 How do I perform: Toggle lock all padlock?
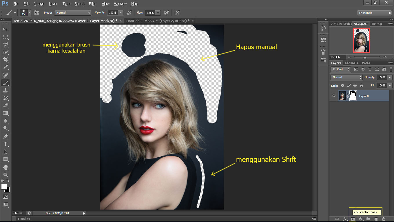(362, 86)
